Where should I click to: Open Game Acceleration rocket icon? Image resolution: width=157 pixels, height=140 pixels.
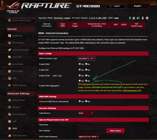tap(9, 50)
